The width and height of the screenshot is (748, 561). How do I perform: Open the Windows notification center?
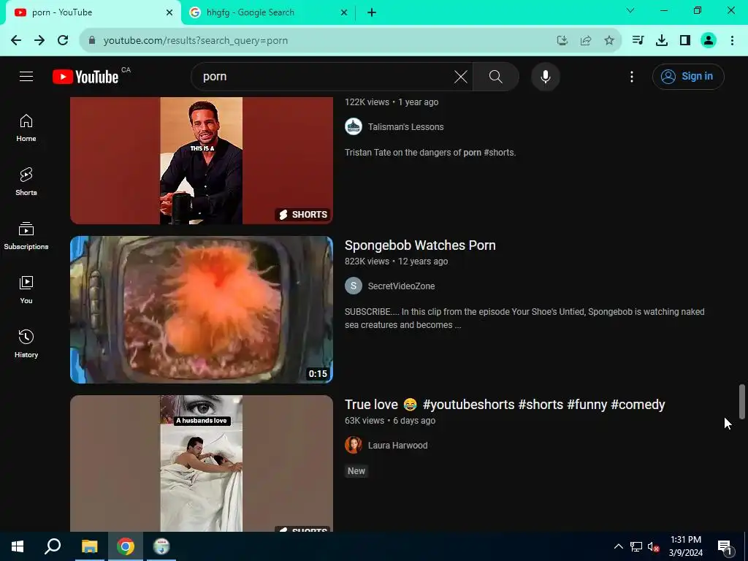pos(725,546)
